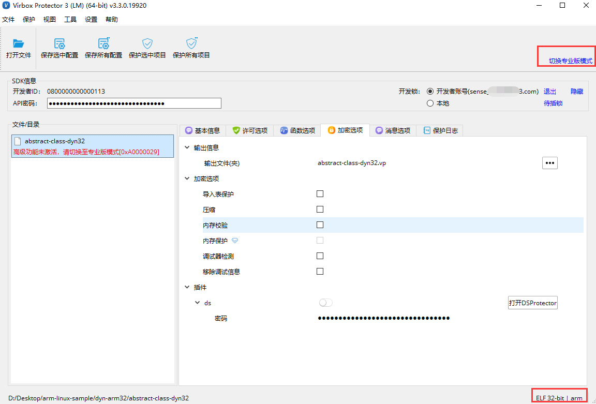The image size is (596, 404).
Task: Click the 保存选中配置 toolbar icon
Action: pos(59,43)
